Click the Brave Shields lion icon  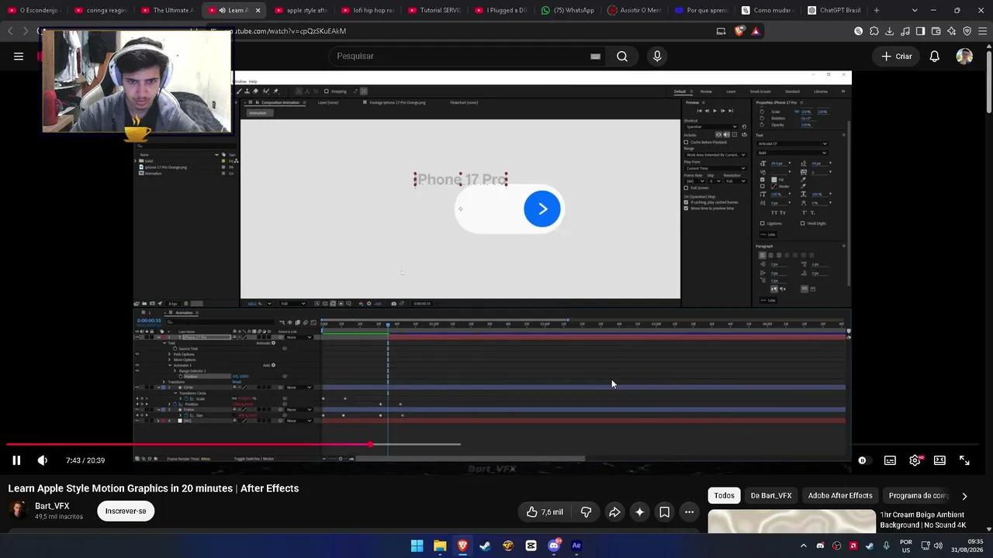tap(739, 31)
